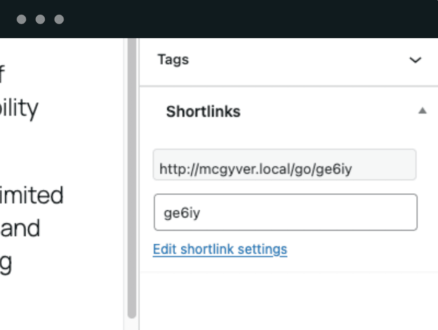Click the scrollbar track below the thumb
438x330 pixels.
[132, 323]
